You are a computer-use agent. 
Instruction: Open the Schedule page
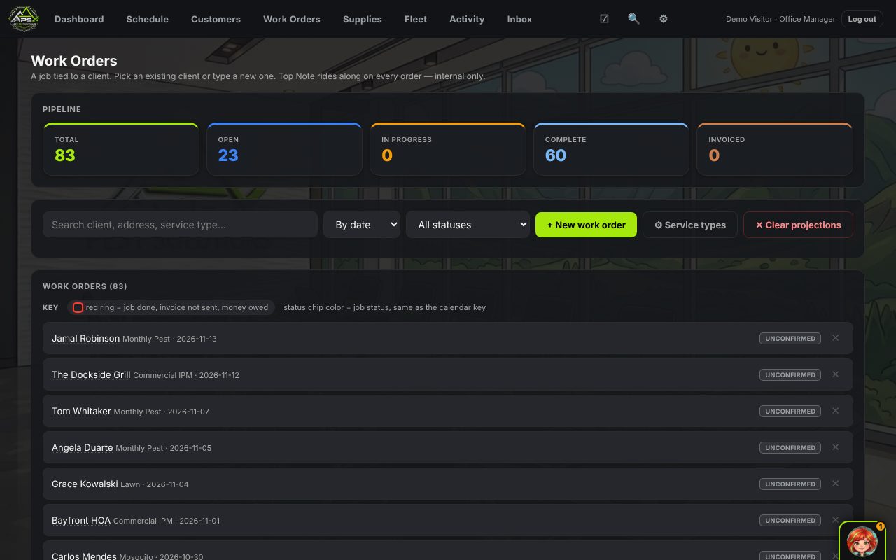coord(147,19)
